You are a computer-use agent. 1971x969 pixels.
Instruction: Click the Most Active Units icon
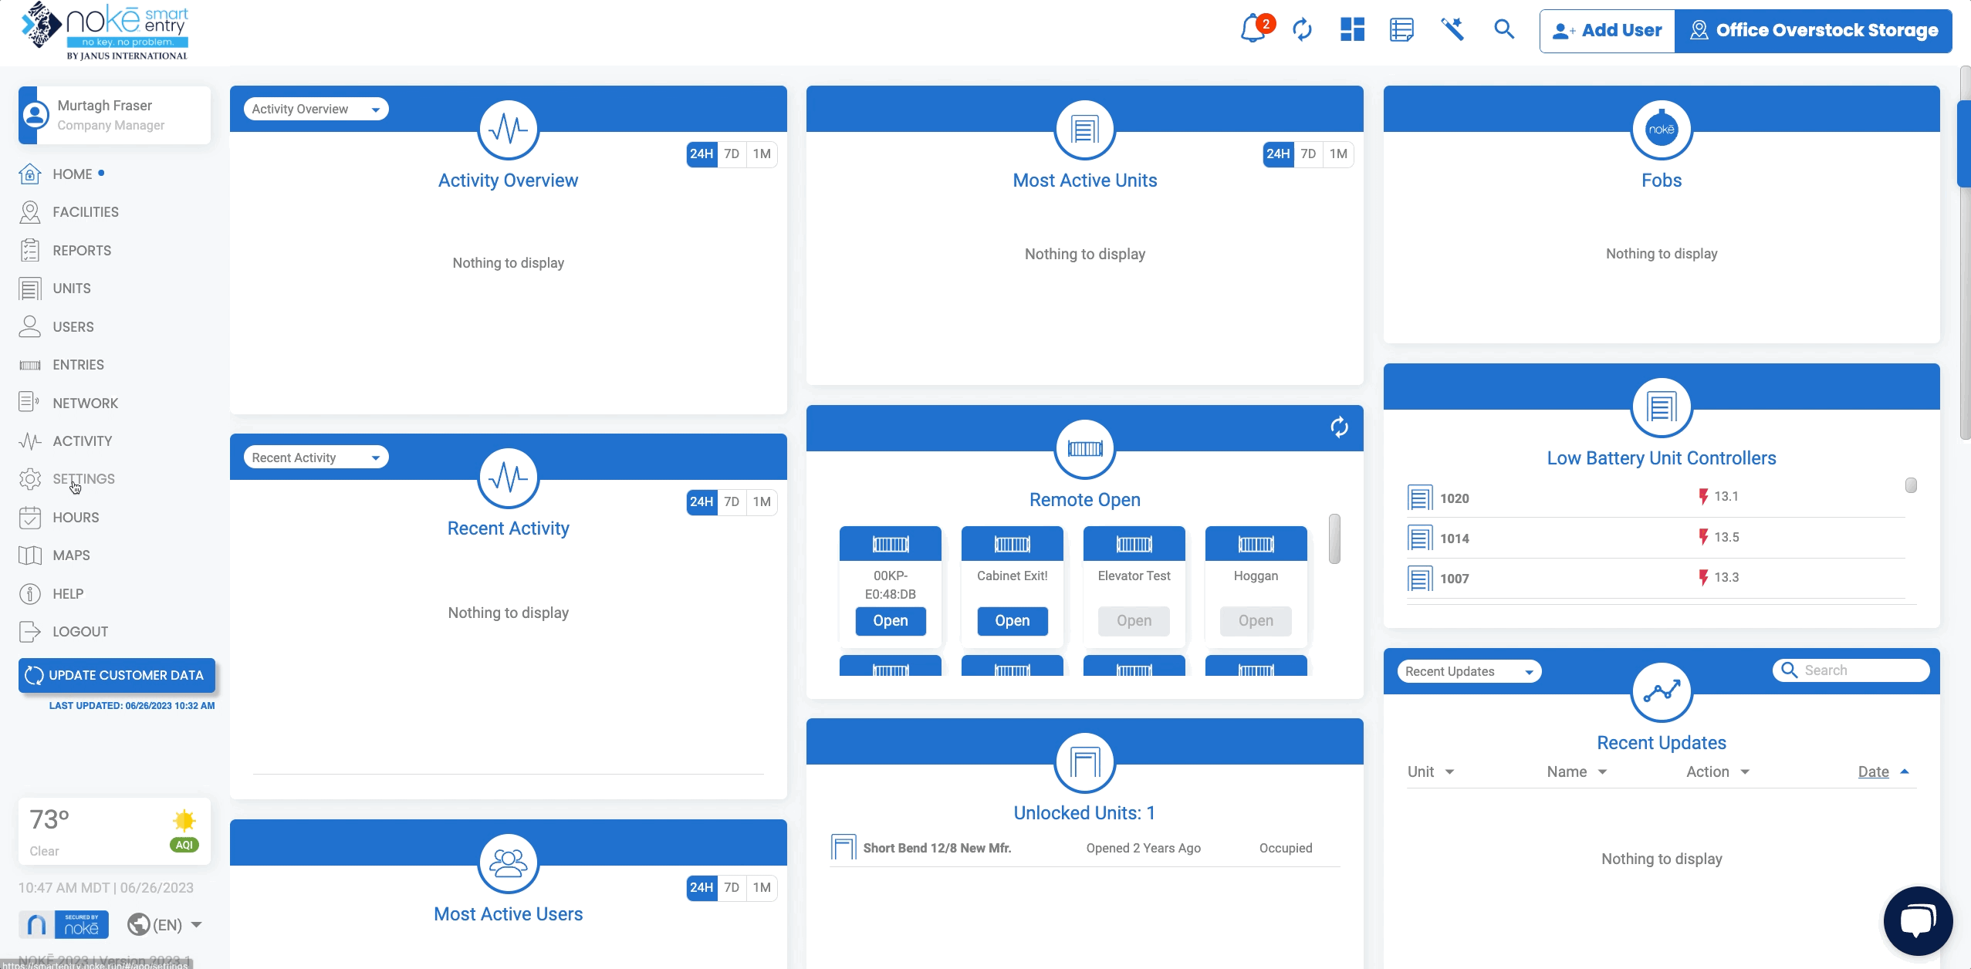click(x=1084, y=130)
